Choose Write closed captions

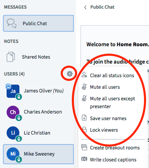click(113, 160)
